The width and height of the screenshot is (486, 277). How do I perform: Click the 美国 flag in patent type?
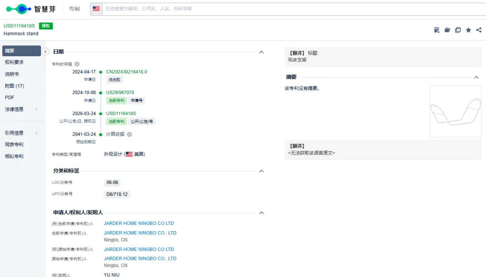pos(129,154)
